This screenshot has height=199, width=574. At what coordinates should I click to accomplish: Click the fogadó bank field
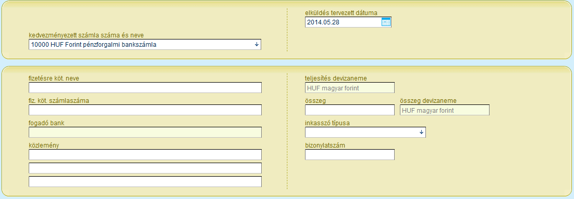(145, 132)
